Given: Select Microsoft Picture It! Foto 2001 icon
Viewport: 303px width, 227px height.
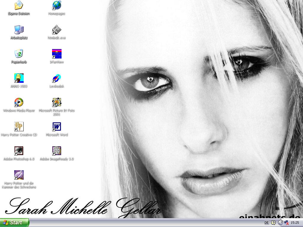Looking at the screenshot, I should pyautogui.click(x=57, y=102).
